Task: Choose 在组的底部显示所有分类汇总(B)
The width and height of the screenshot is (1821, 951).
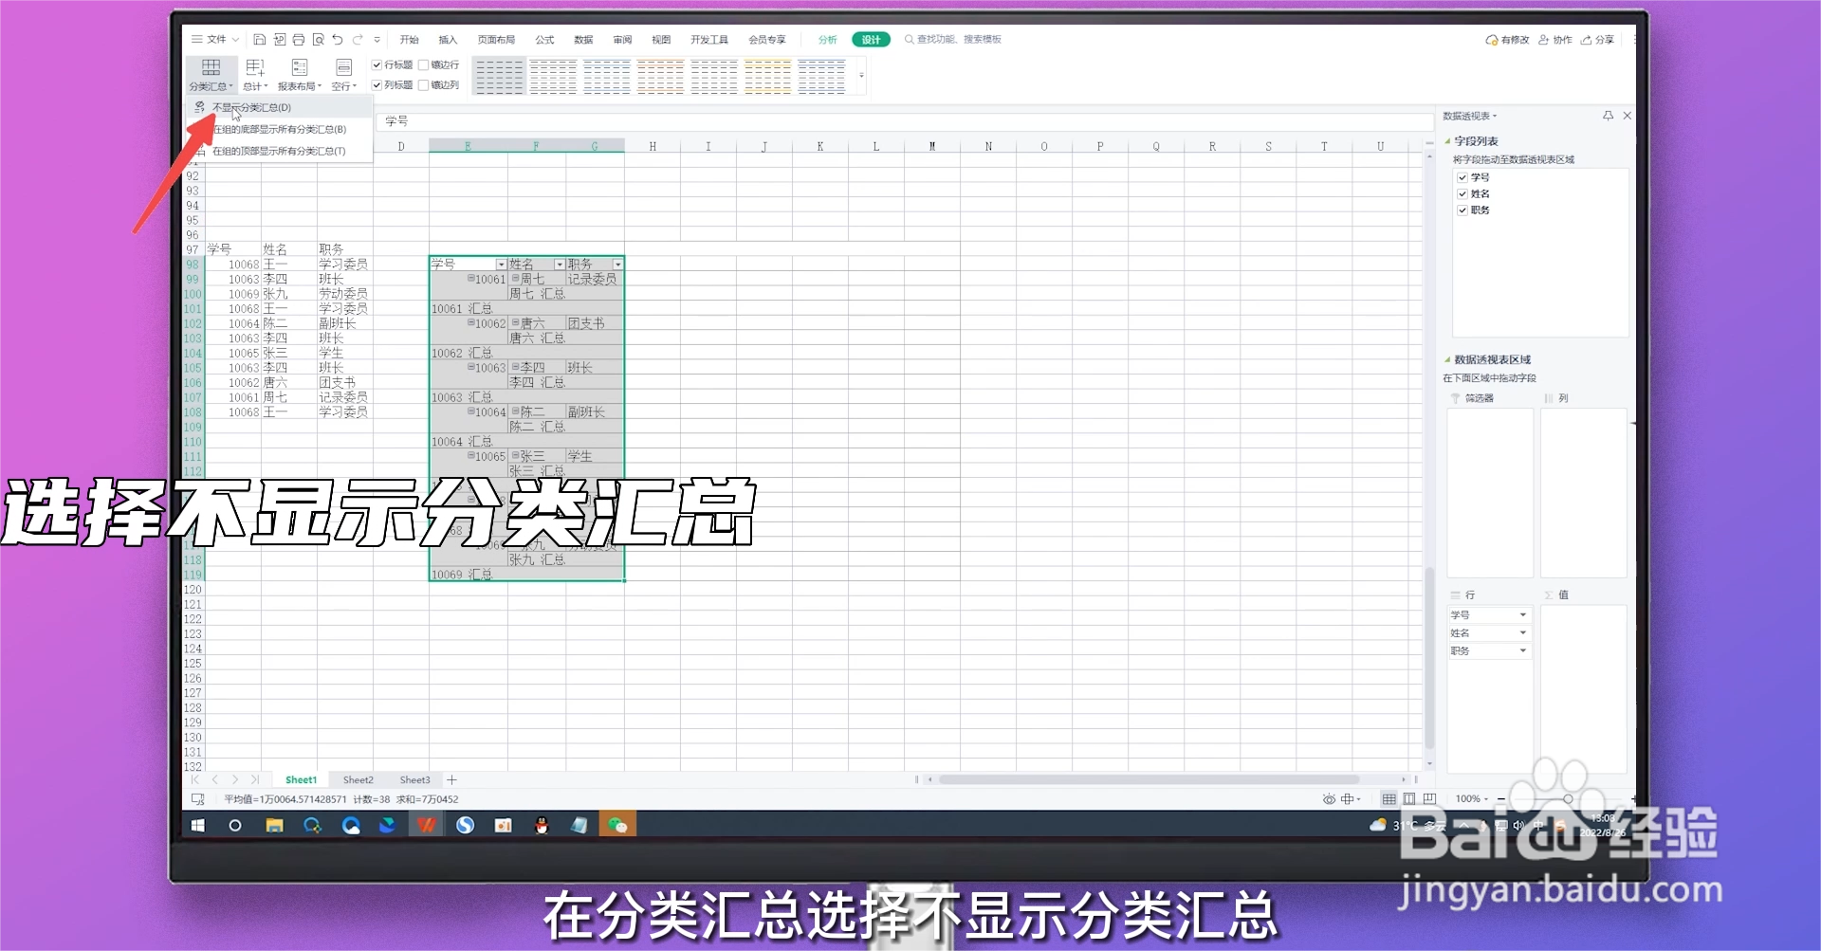Action: (x=279, y=129)
